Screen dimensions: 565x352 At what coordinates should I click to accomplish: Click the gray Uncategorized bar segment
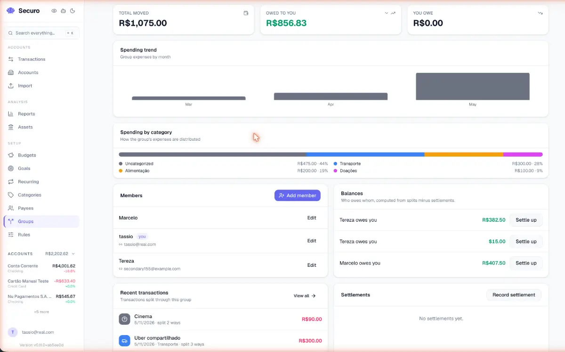(x=212, y=154)
